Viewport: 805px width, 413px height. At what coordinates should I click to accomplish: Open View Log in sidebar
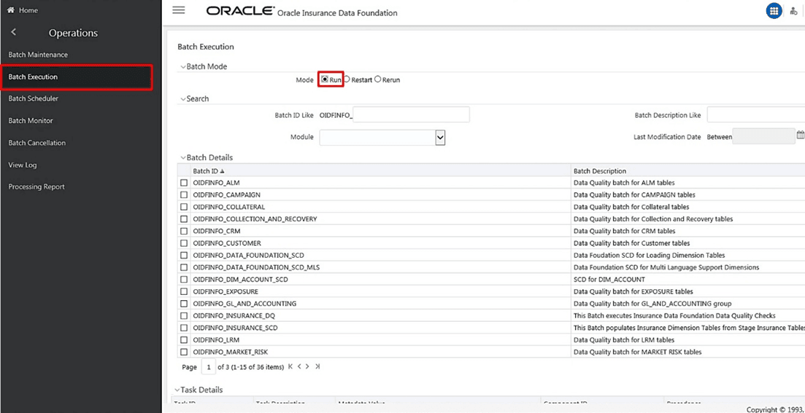[x=23, y=165]
